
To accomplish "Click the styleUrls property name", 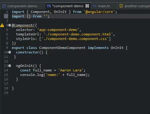I will pos(25,39).
